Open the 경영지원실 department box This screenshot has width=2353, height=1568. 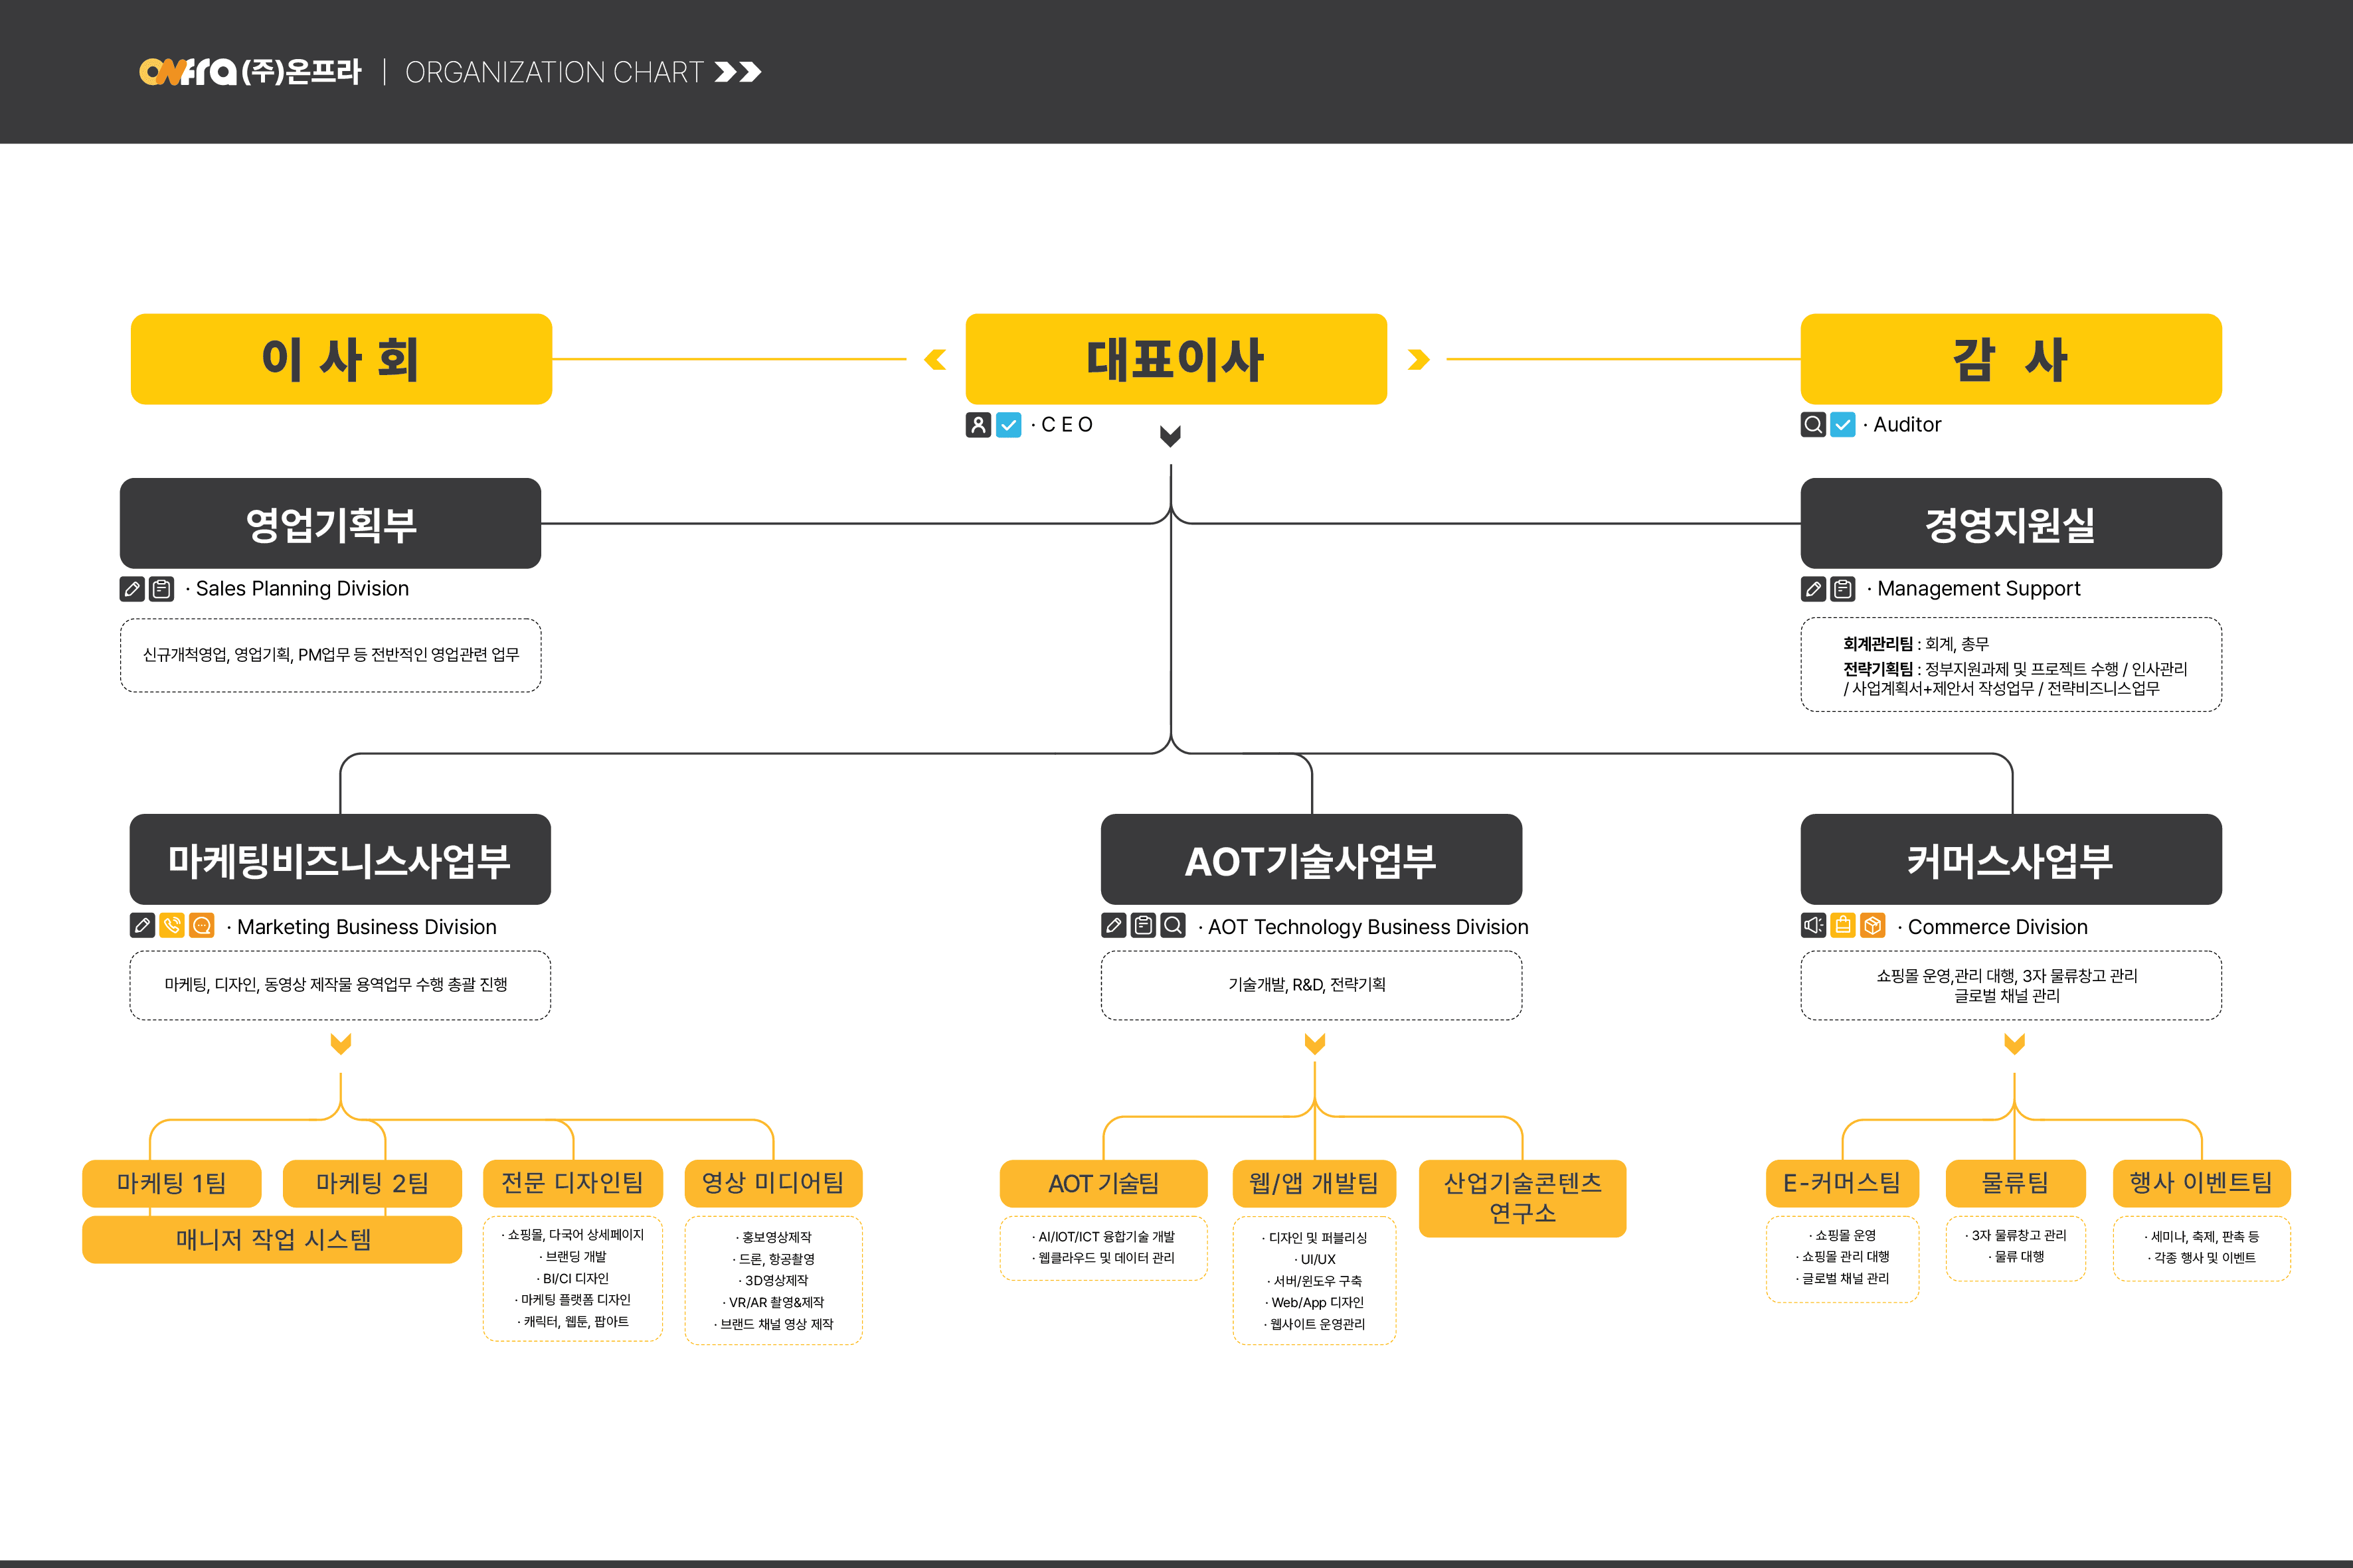coord(2011,523)
